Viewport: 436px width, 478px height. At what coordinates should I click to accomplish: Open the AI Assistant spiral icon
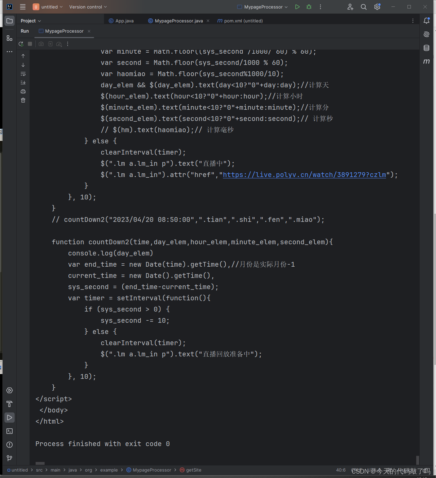426,34
